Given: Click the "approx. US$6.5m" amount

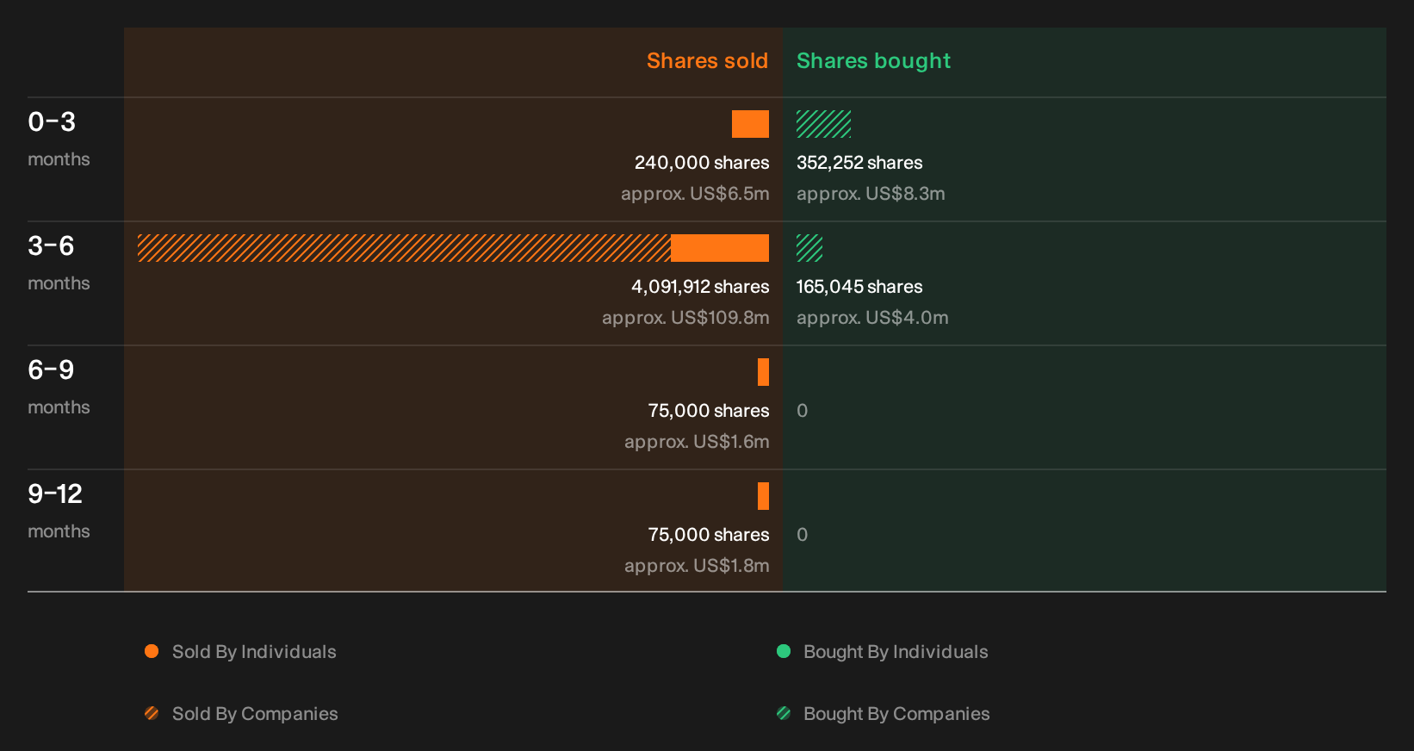Looking at the screenshot, I should click(695, 194).
